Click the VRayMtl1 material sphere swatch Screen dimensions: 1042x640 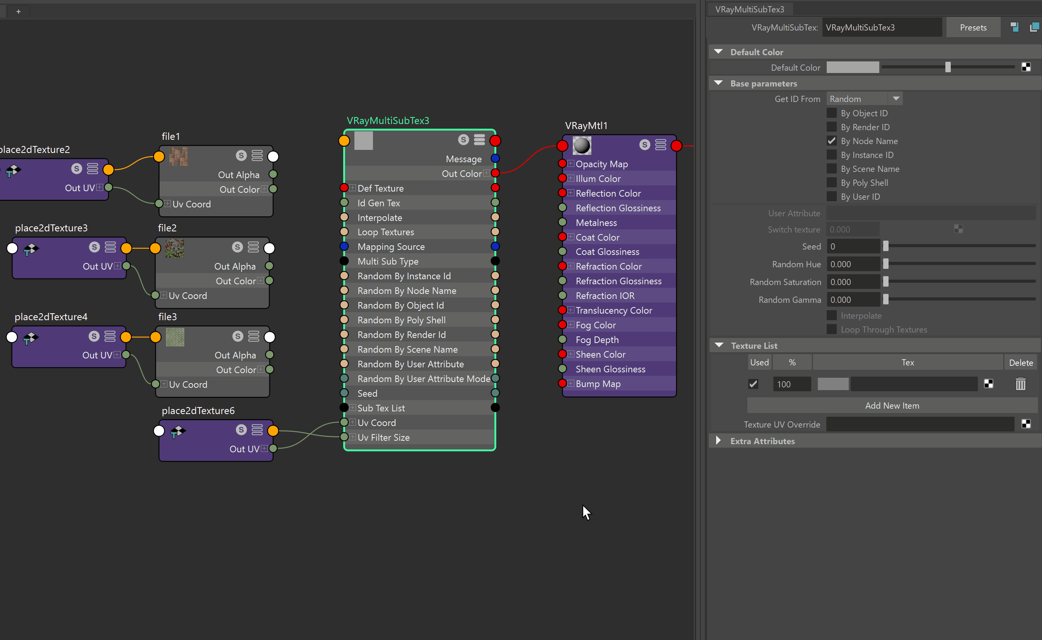pyautogui.click(x=582, y=146)
